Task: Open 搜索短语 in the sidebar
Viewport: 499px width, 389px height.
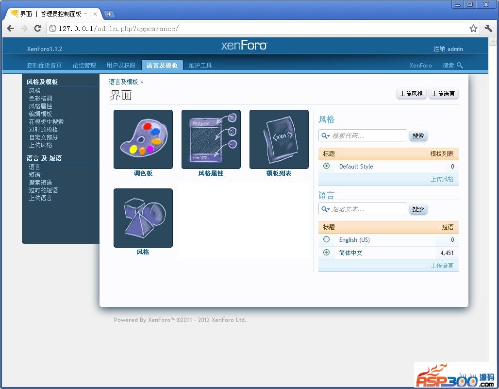Action: coord(40,183)
